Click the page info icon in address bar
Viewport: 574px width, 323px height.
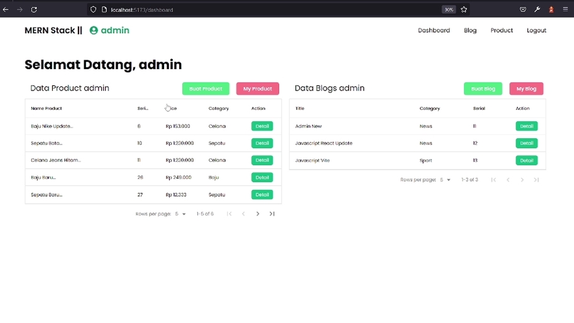click(x=104, y=9)
